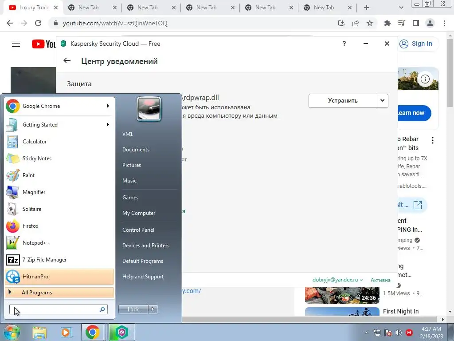The width and height of the screenshot is (454, 341).
Task: Switch to Chrome in taskbar
Action: pos(92,332)
